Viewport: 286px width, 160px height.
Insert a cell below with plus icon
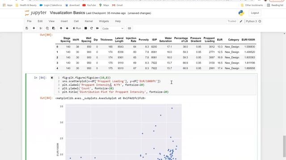tap(34, 28)
